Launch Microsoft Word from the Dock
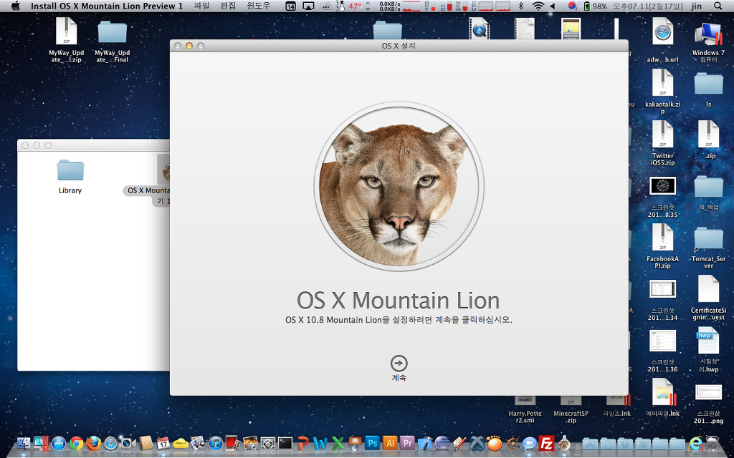 point(320,443)
